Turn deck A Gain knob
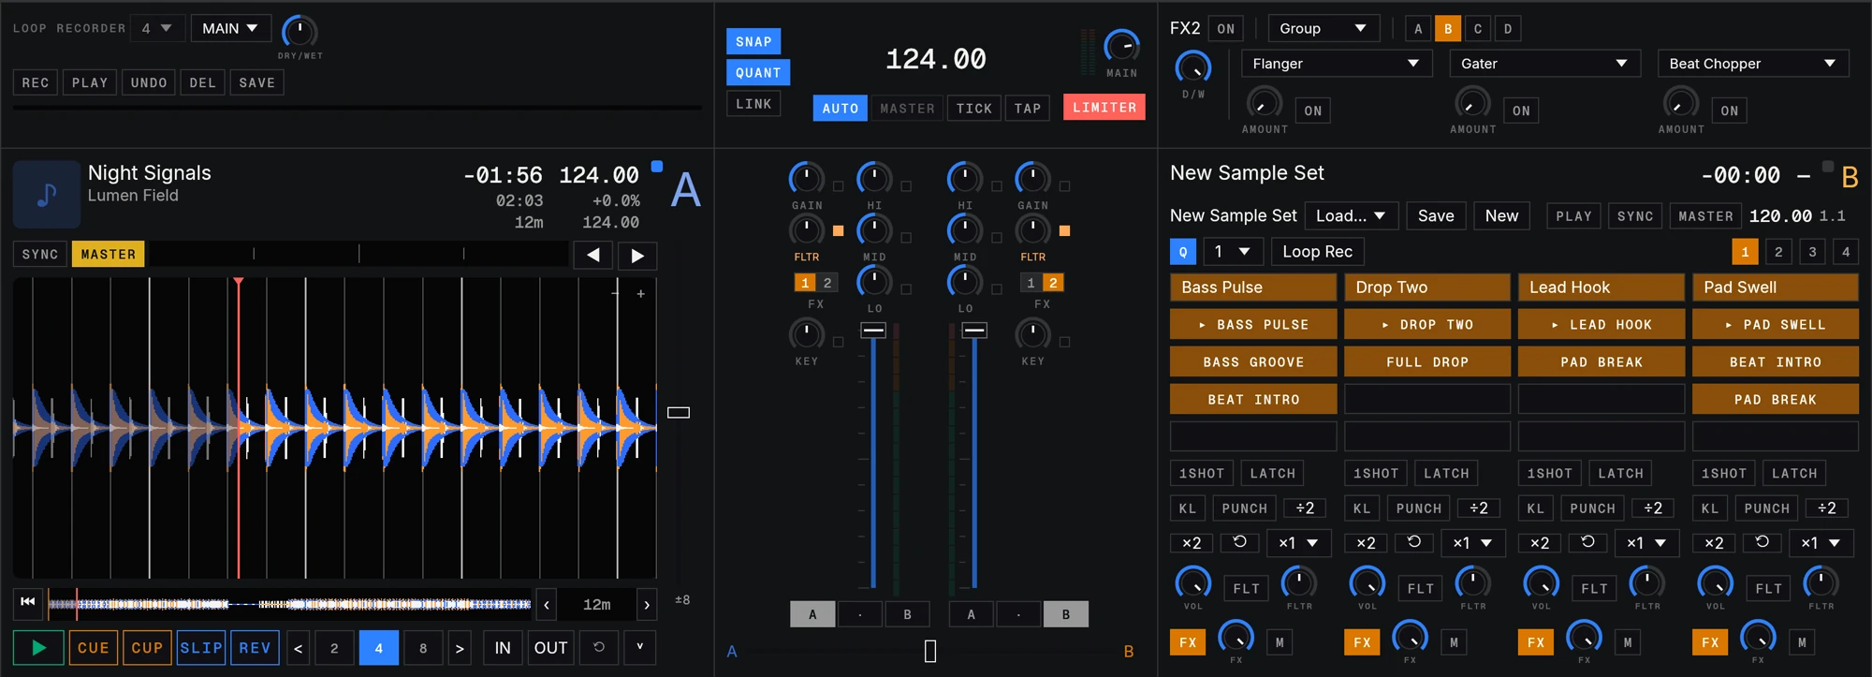The image size is (1872, 677). (x=807, y=178)
